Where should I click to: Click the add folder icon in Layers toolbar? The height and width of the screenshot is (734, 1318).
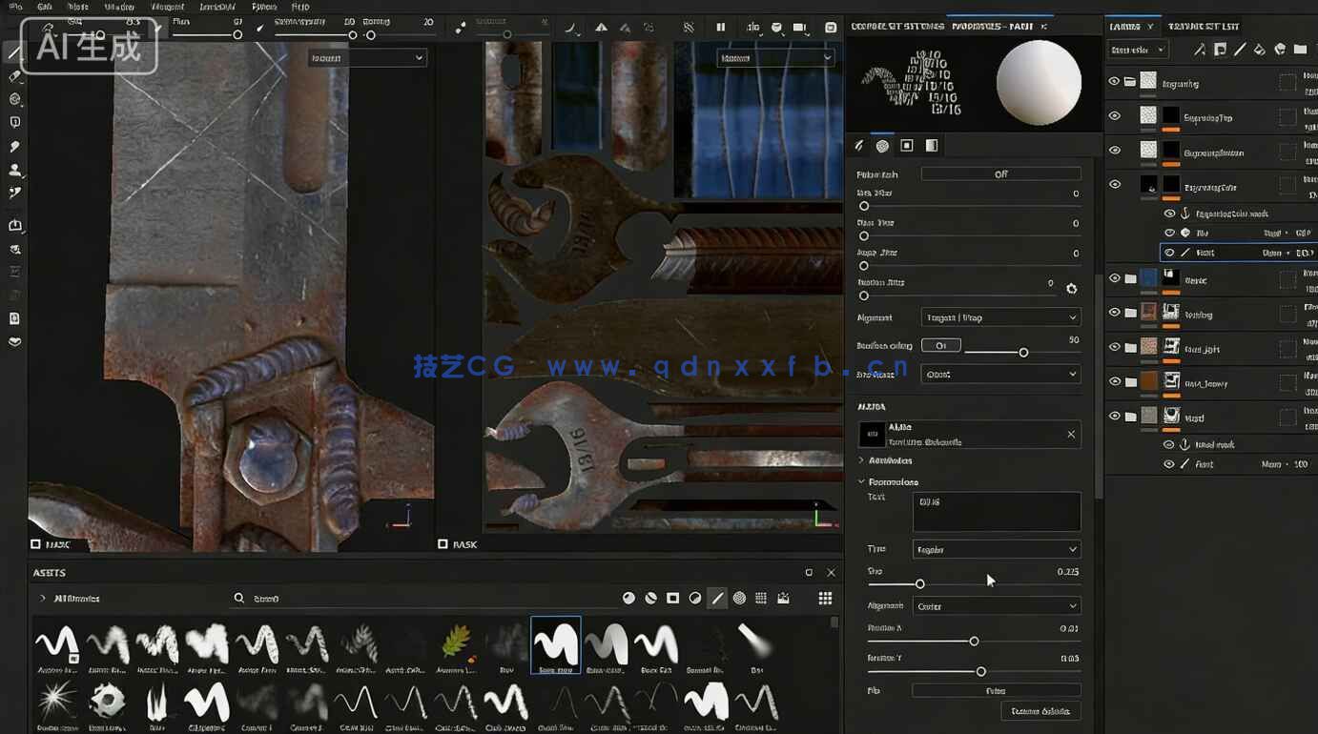point(1300,50)
